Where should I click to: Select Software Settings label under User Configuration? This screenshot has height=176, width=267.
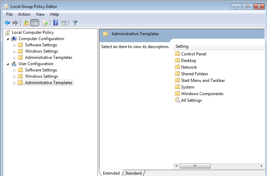[x=41, y=70]
